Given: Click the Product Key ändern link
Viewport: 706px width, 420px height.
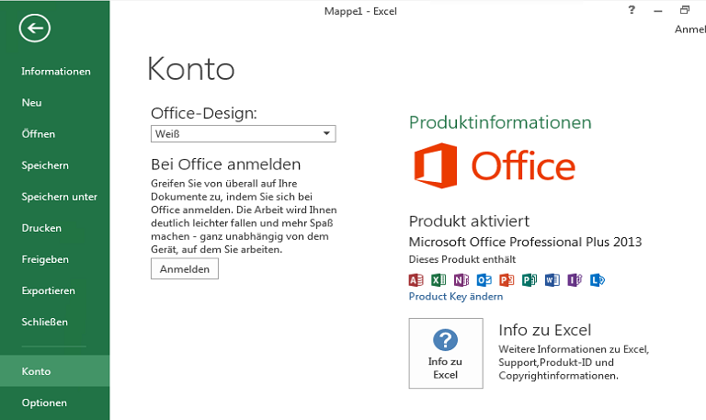Looking at the screenshot, I should coord(456,297).
